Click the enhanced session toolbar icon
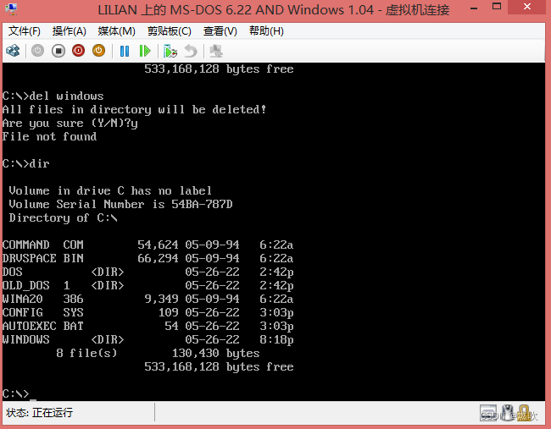The width and height of the screenshot is (551, 429). coord(216,52)
